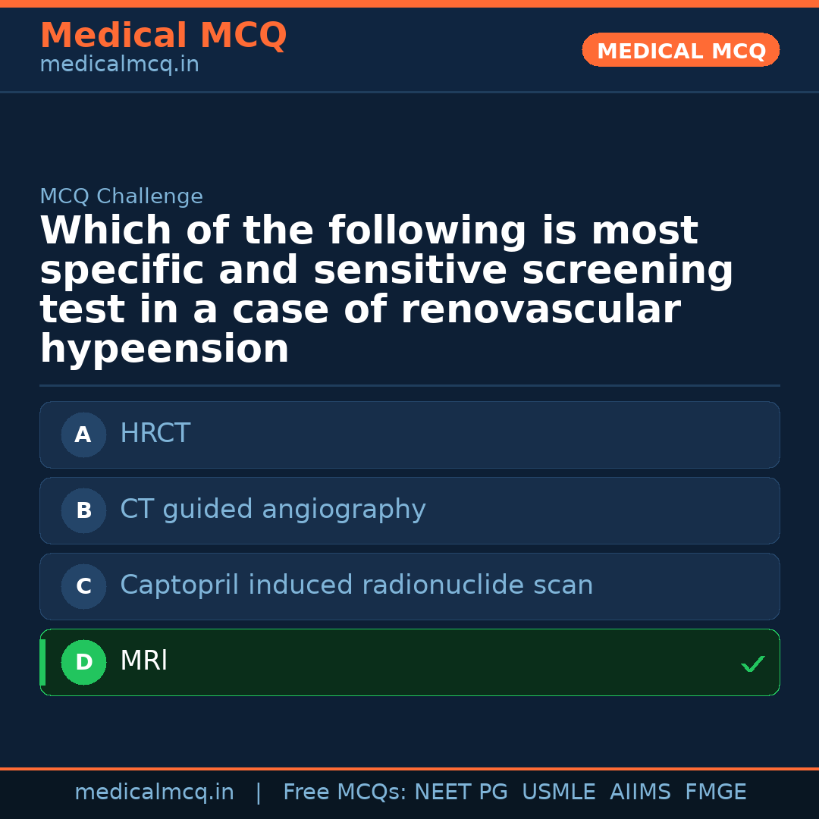
Task: Select answer option C Captopril induced radionuclide scan
Action: coord(409,586)
